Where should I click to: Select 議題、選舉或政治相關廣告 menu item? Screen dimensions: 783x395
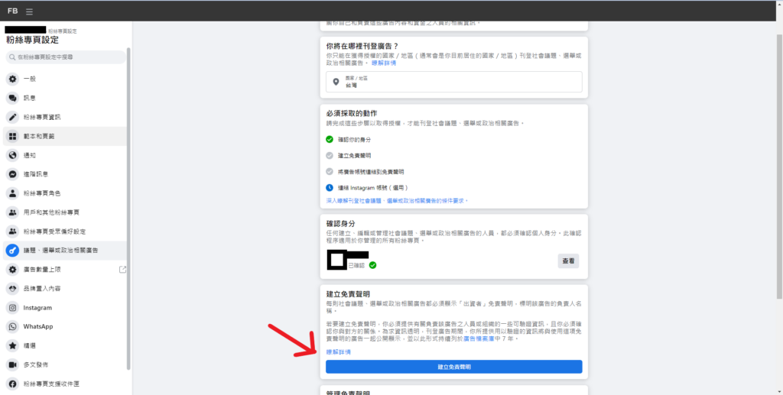pos(65,251)
